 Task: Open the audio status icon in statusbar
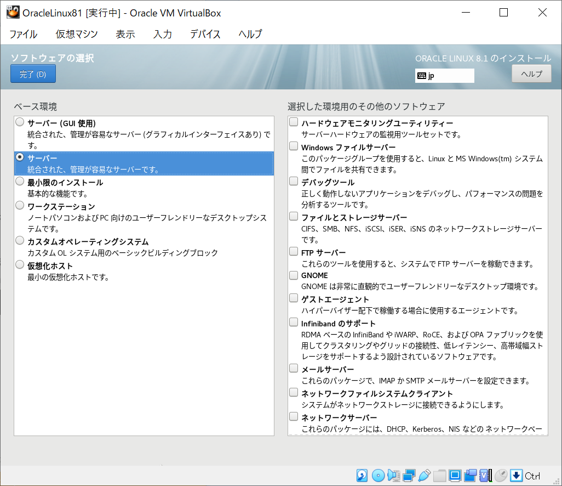pos(394,476)
